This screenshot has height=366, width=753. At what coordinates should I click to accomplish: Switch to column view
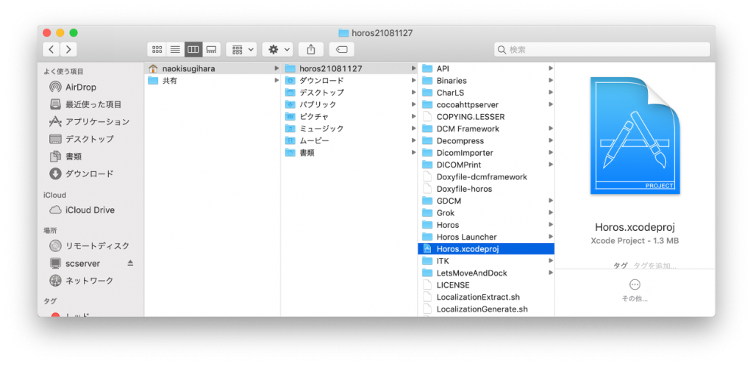(x=193, y=49)
